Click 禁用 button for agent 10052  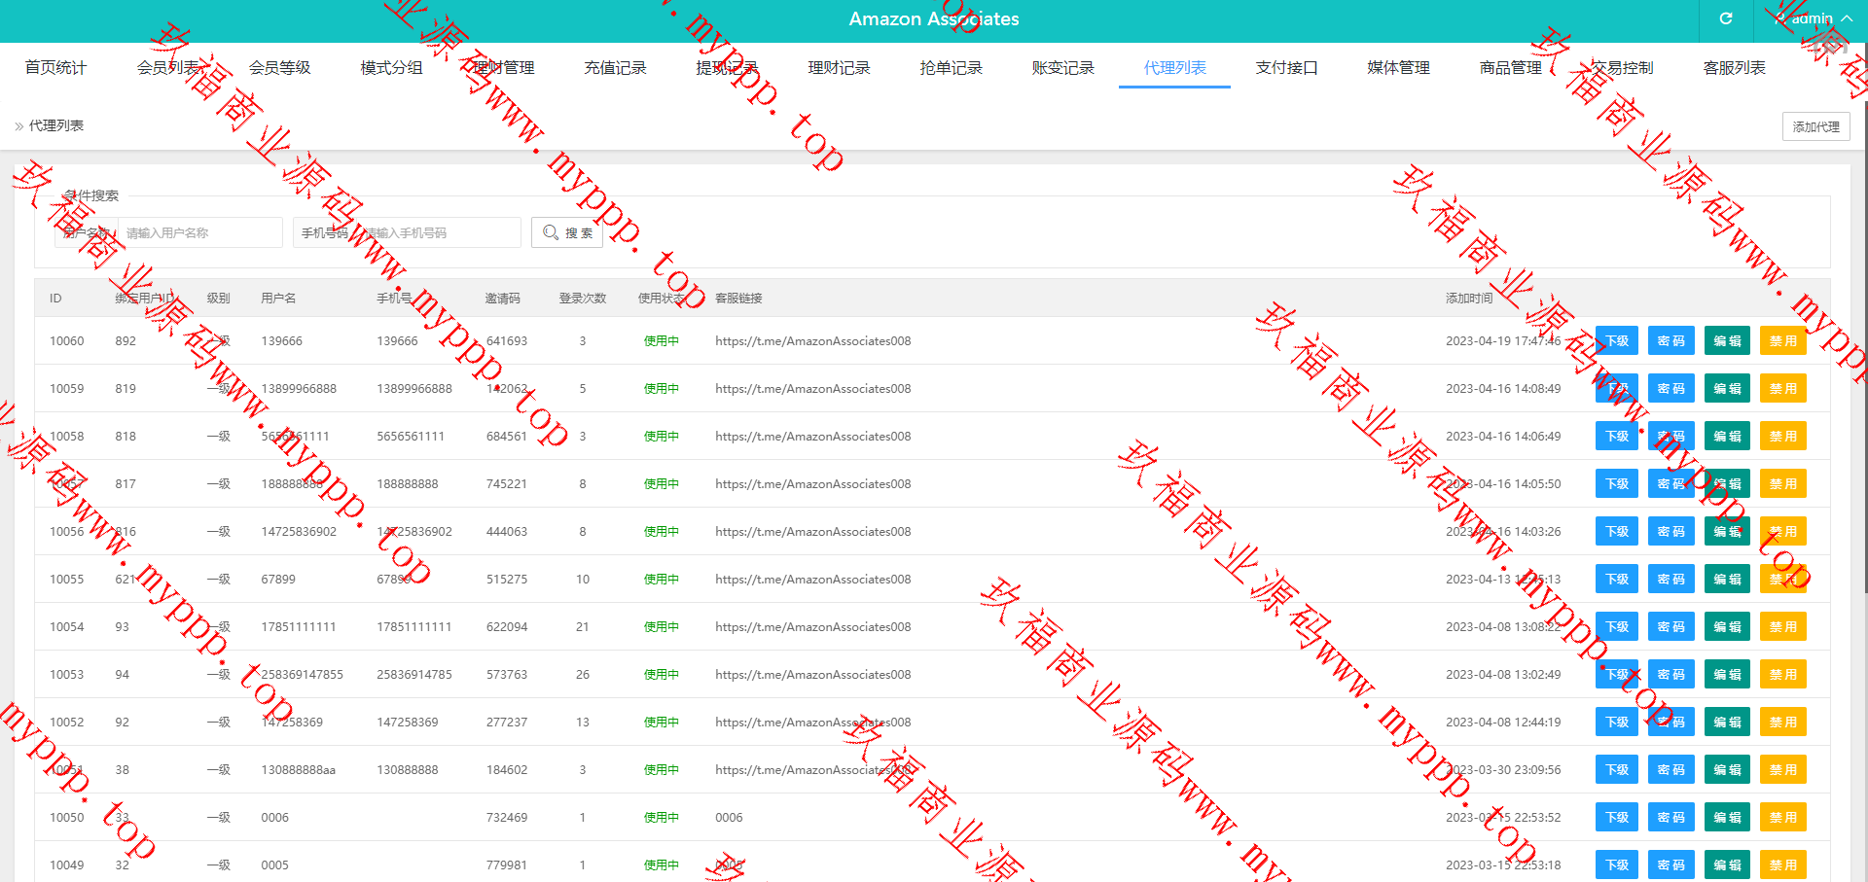(1782, 723)
